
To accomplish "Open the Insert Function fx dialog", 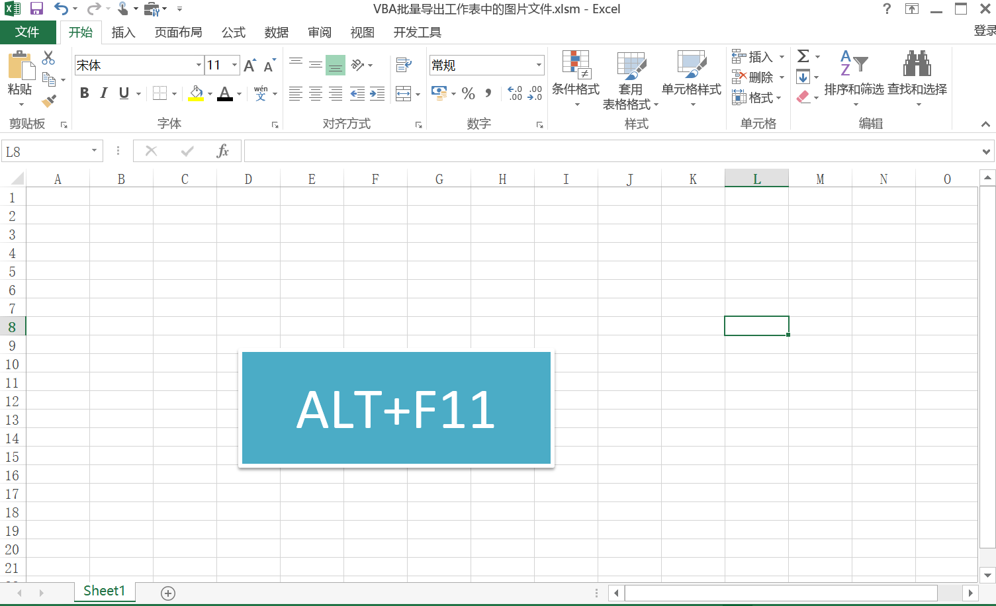I will pyautogui.click(x=223, y=151).
